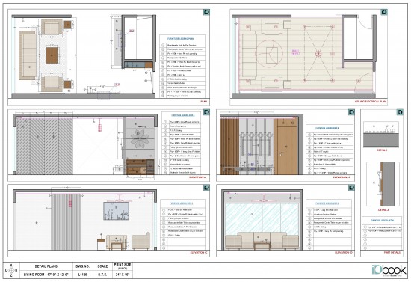Select the drawing number L1126 cell
The image size is (411, 282).
pos(82,275)
